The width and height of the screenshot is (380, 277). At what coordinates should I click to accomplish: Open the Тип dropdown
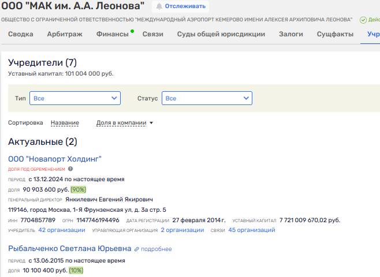coord(75,99)
